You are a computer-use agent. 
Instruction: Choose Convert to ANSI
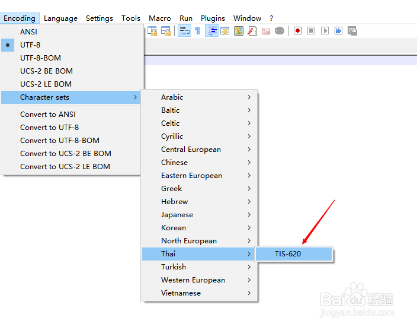71,115
